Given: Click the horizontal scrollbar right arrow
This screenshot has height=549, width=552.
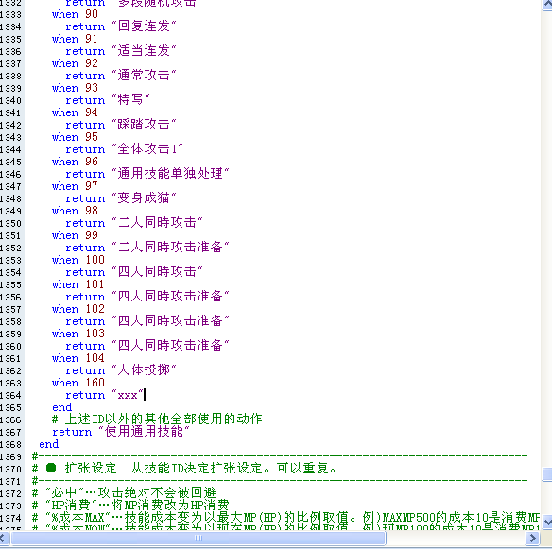Looking at the screenshot, I should click(x=533, y=538).
